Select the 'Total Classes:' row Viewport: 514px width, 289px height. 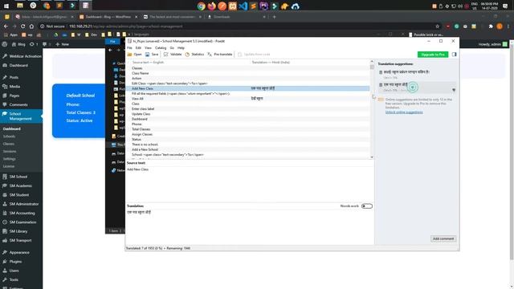click(x=249, y=129)
